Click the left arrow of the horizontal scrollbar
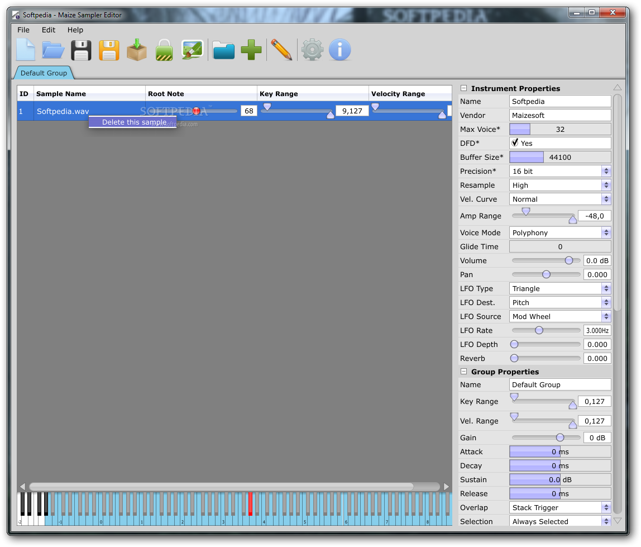Image resolution: width=641 pixels, height=547 pixels. pyautogui.click(x=22, y=487)
